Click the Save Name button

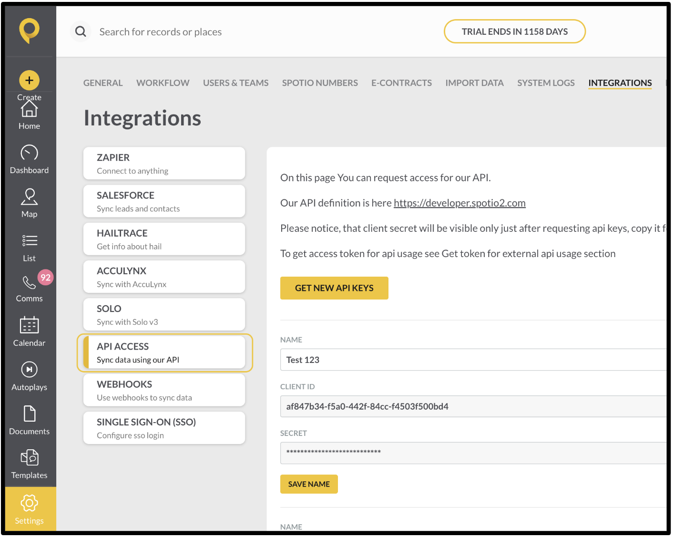coord(309,484)
